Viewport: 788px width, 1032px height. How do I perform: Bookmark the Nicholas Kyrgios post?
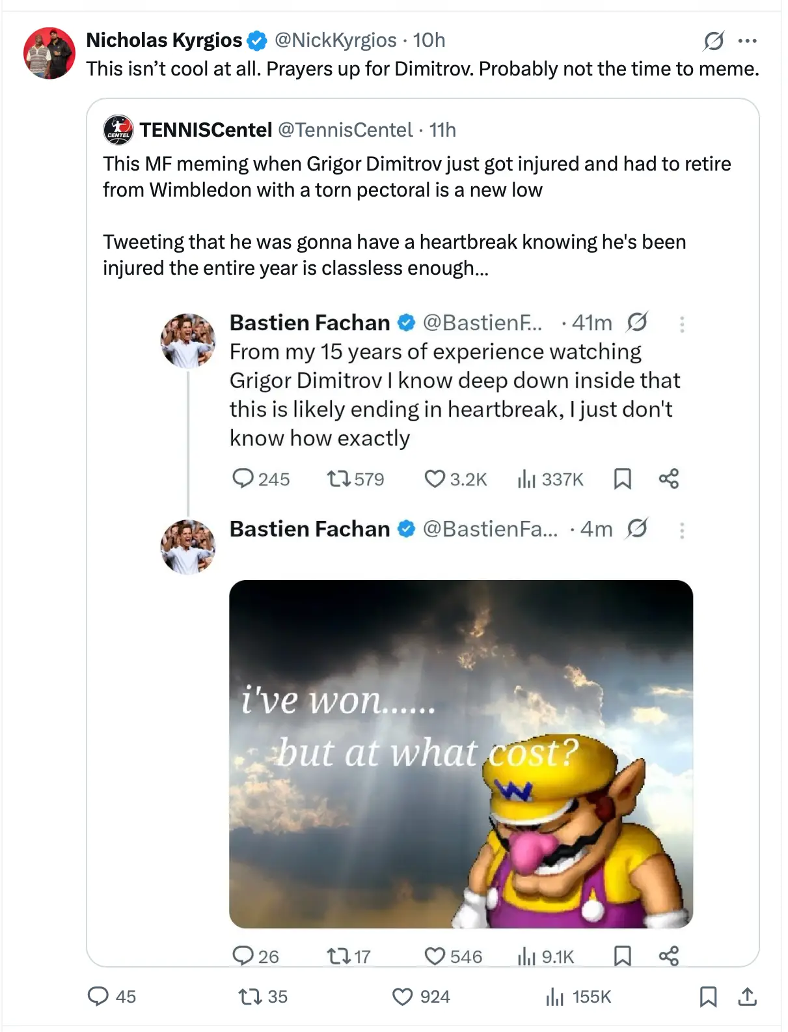click(x=708, y=996)
